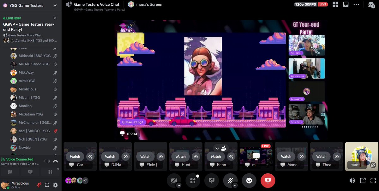The image size is (379, 191).
Task: Select mae's video tile
Action: (x=362, y=157)
